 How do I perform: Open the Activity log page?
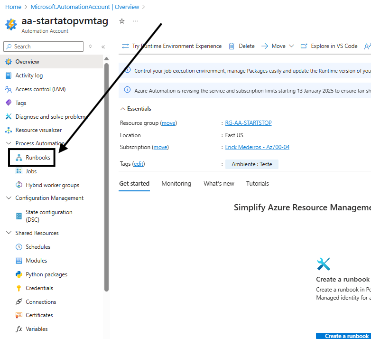[x=28, y=75]
